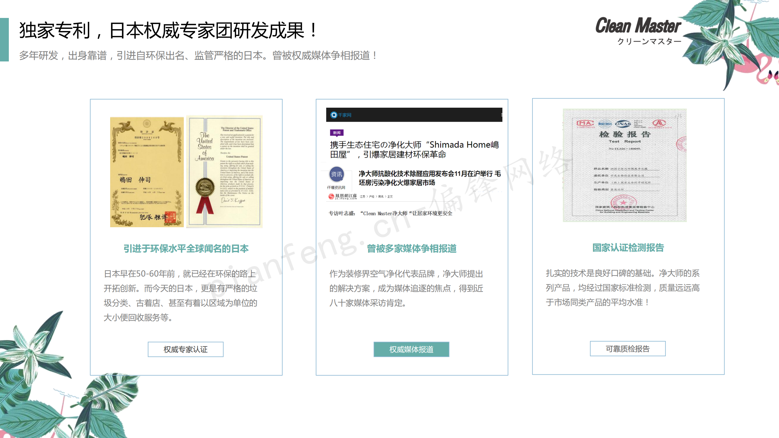Click the 仟禧资讯网 label
The width and height of the screenshot is (779, 438).
pos(336,187)
